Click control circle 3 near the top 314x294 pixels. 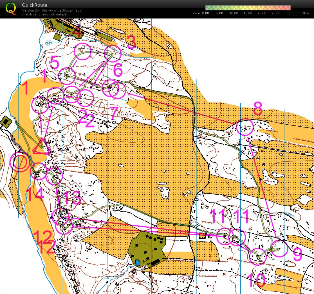click(x=113, y=53)
